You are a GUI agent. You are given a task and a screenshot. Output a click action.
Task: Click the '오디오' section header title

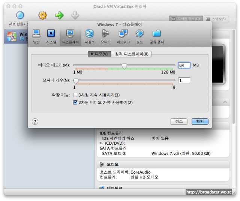112,165
